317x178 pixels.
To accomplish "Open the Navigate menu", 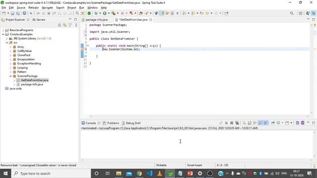I will point(48,8).
